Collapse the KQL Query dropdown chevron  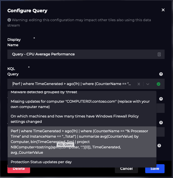click(147, 84)
